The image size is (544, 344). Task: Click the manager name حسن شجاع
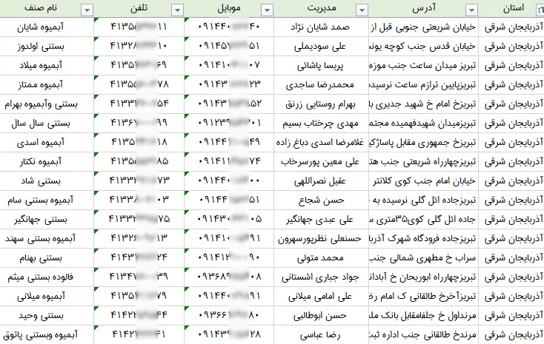click(320, 200)
